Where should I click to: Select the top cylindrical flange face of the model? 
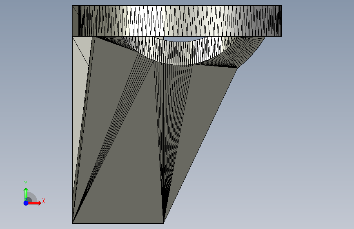(x=177, y=21)
